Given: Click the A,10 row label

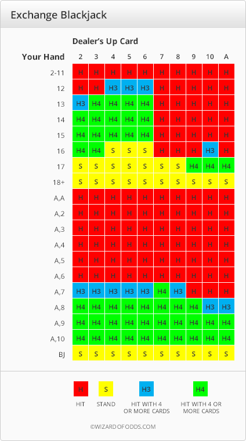Looking at the screenshot, I should (x=59, y=339).
